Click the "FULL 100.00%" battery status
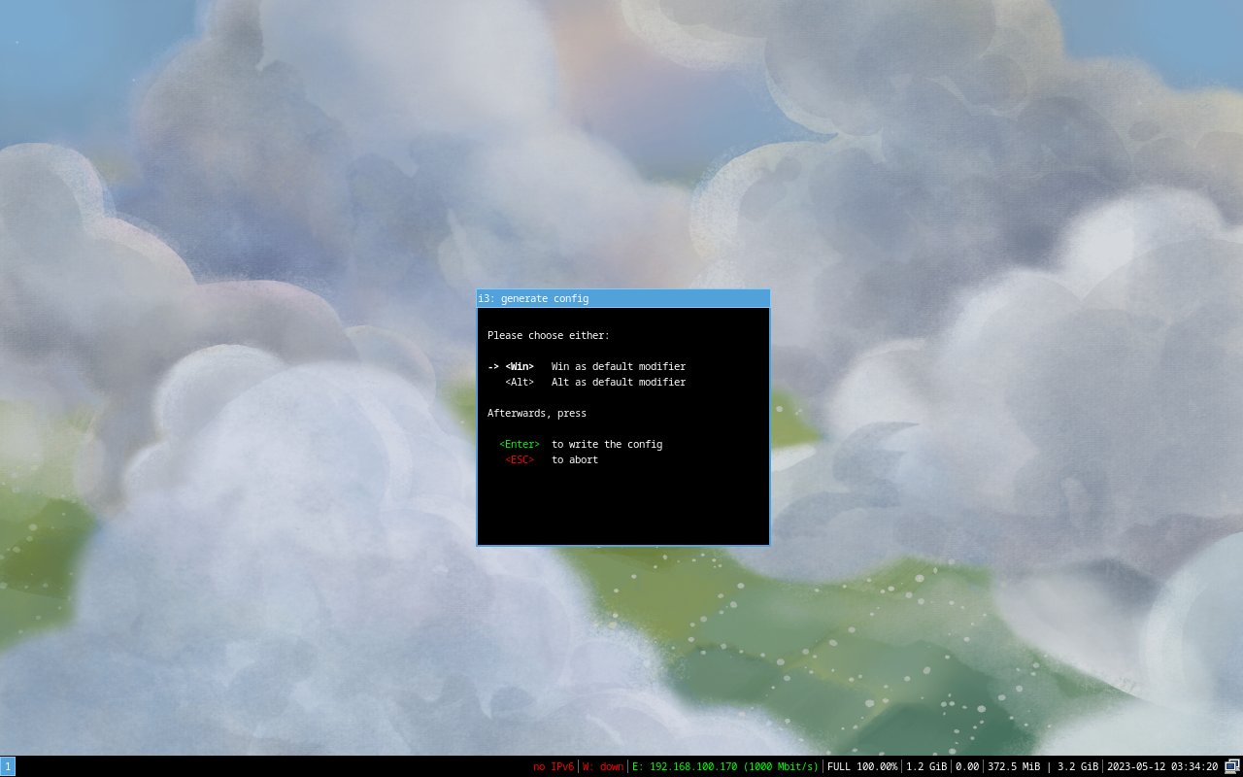 click(862, 767)
